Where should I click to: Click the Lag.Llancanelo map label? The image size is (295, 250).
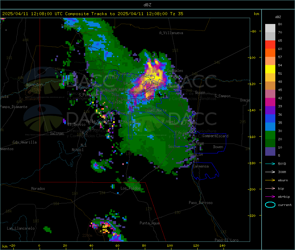click(x=21, y=228)
